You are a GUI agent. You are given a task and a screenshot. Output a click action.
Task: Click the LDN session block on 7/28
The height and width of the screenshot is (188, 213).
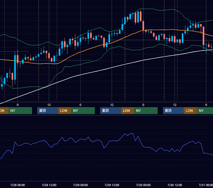[65, 111]
